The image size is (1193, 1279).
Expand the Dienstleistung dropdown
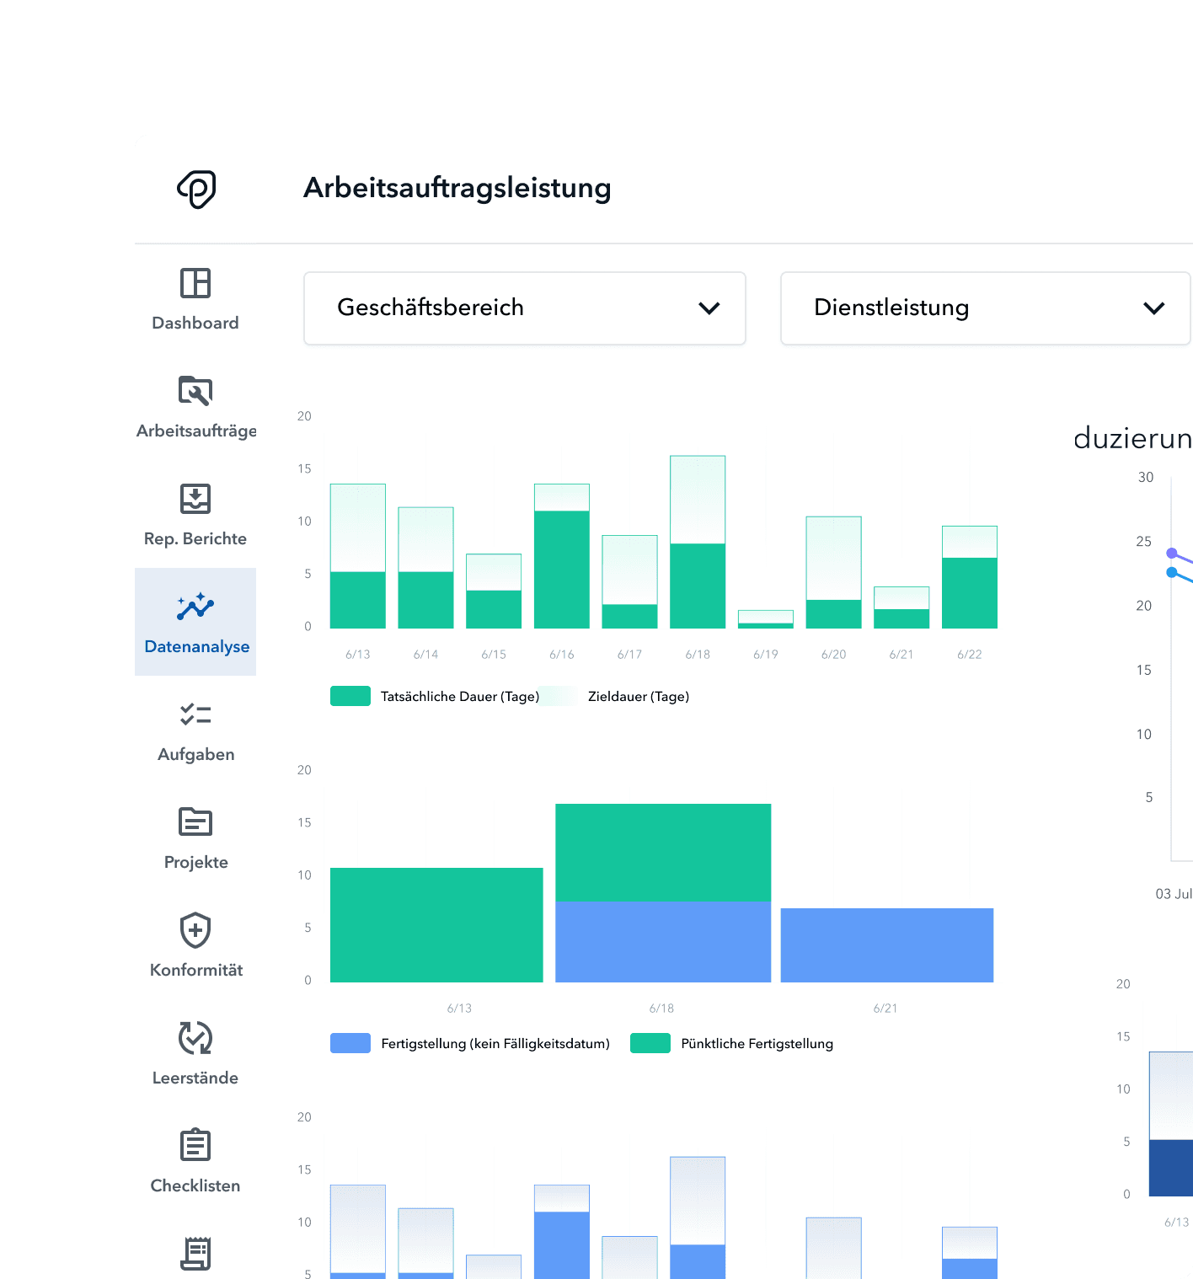(x=984, y=308)
